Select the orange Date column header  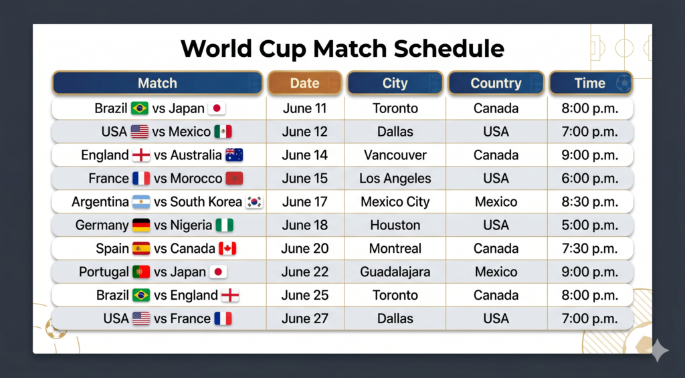point(304,83)
